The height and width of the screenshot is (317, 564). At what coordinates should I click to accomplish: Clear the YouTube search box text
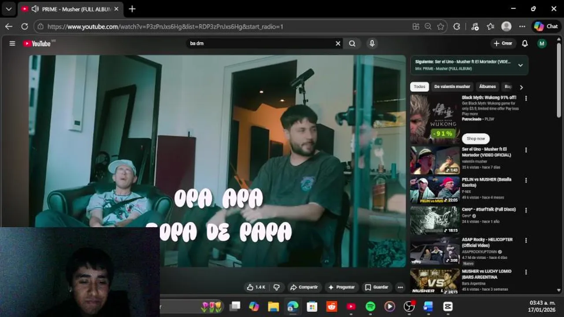coord(338,44)
